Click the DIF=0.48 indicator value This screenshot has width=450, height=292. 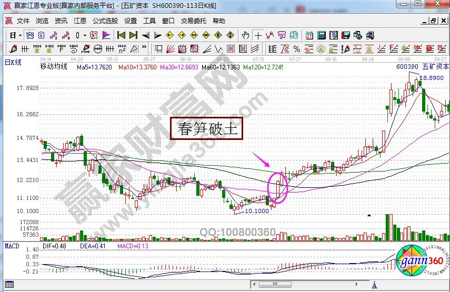click(54, 246)
